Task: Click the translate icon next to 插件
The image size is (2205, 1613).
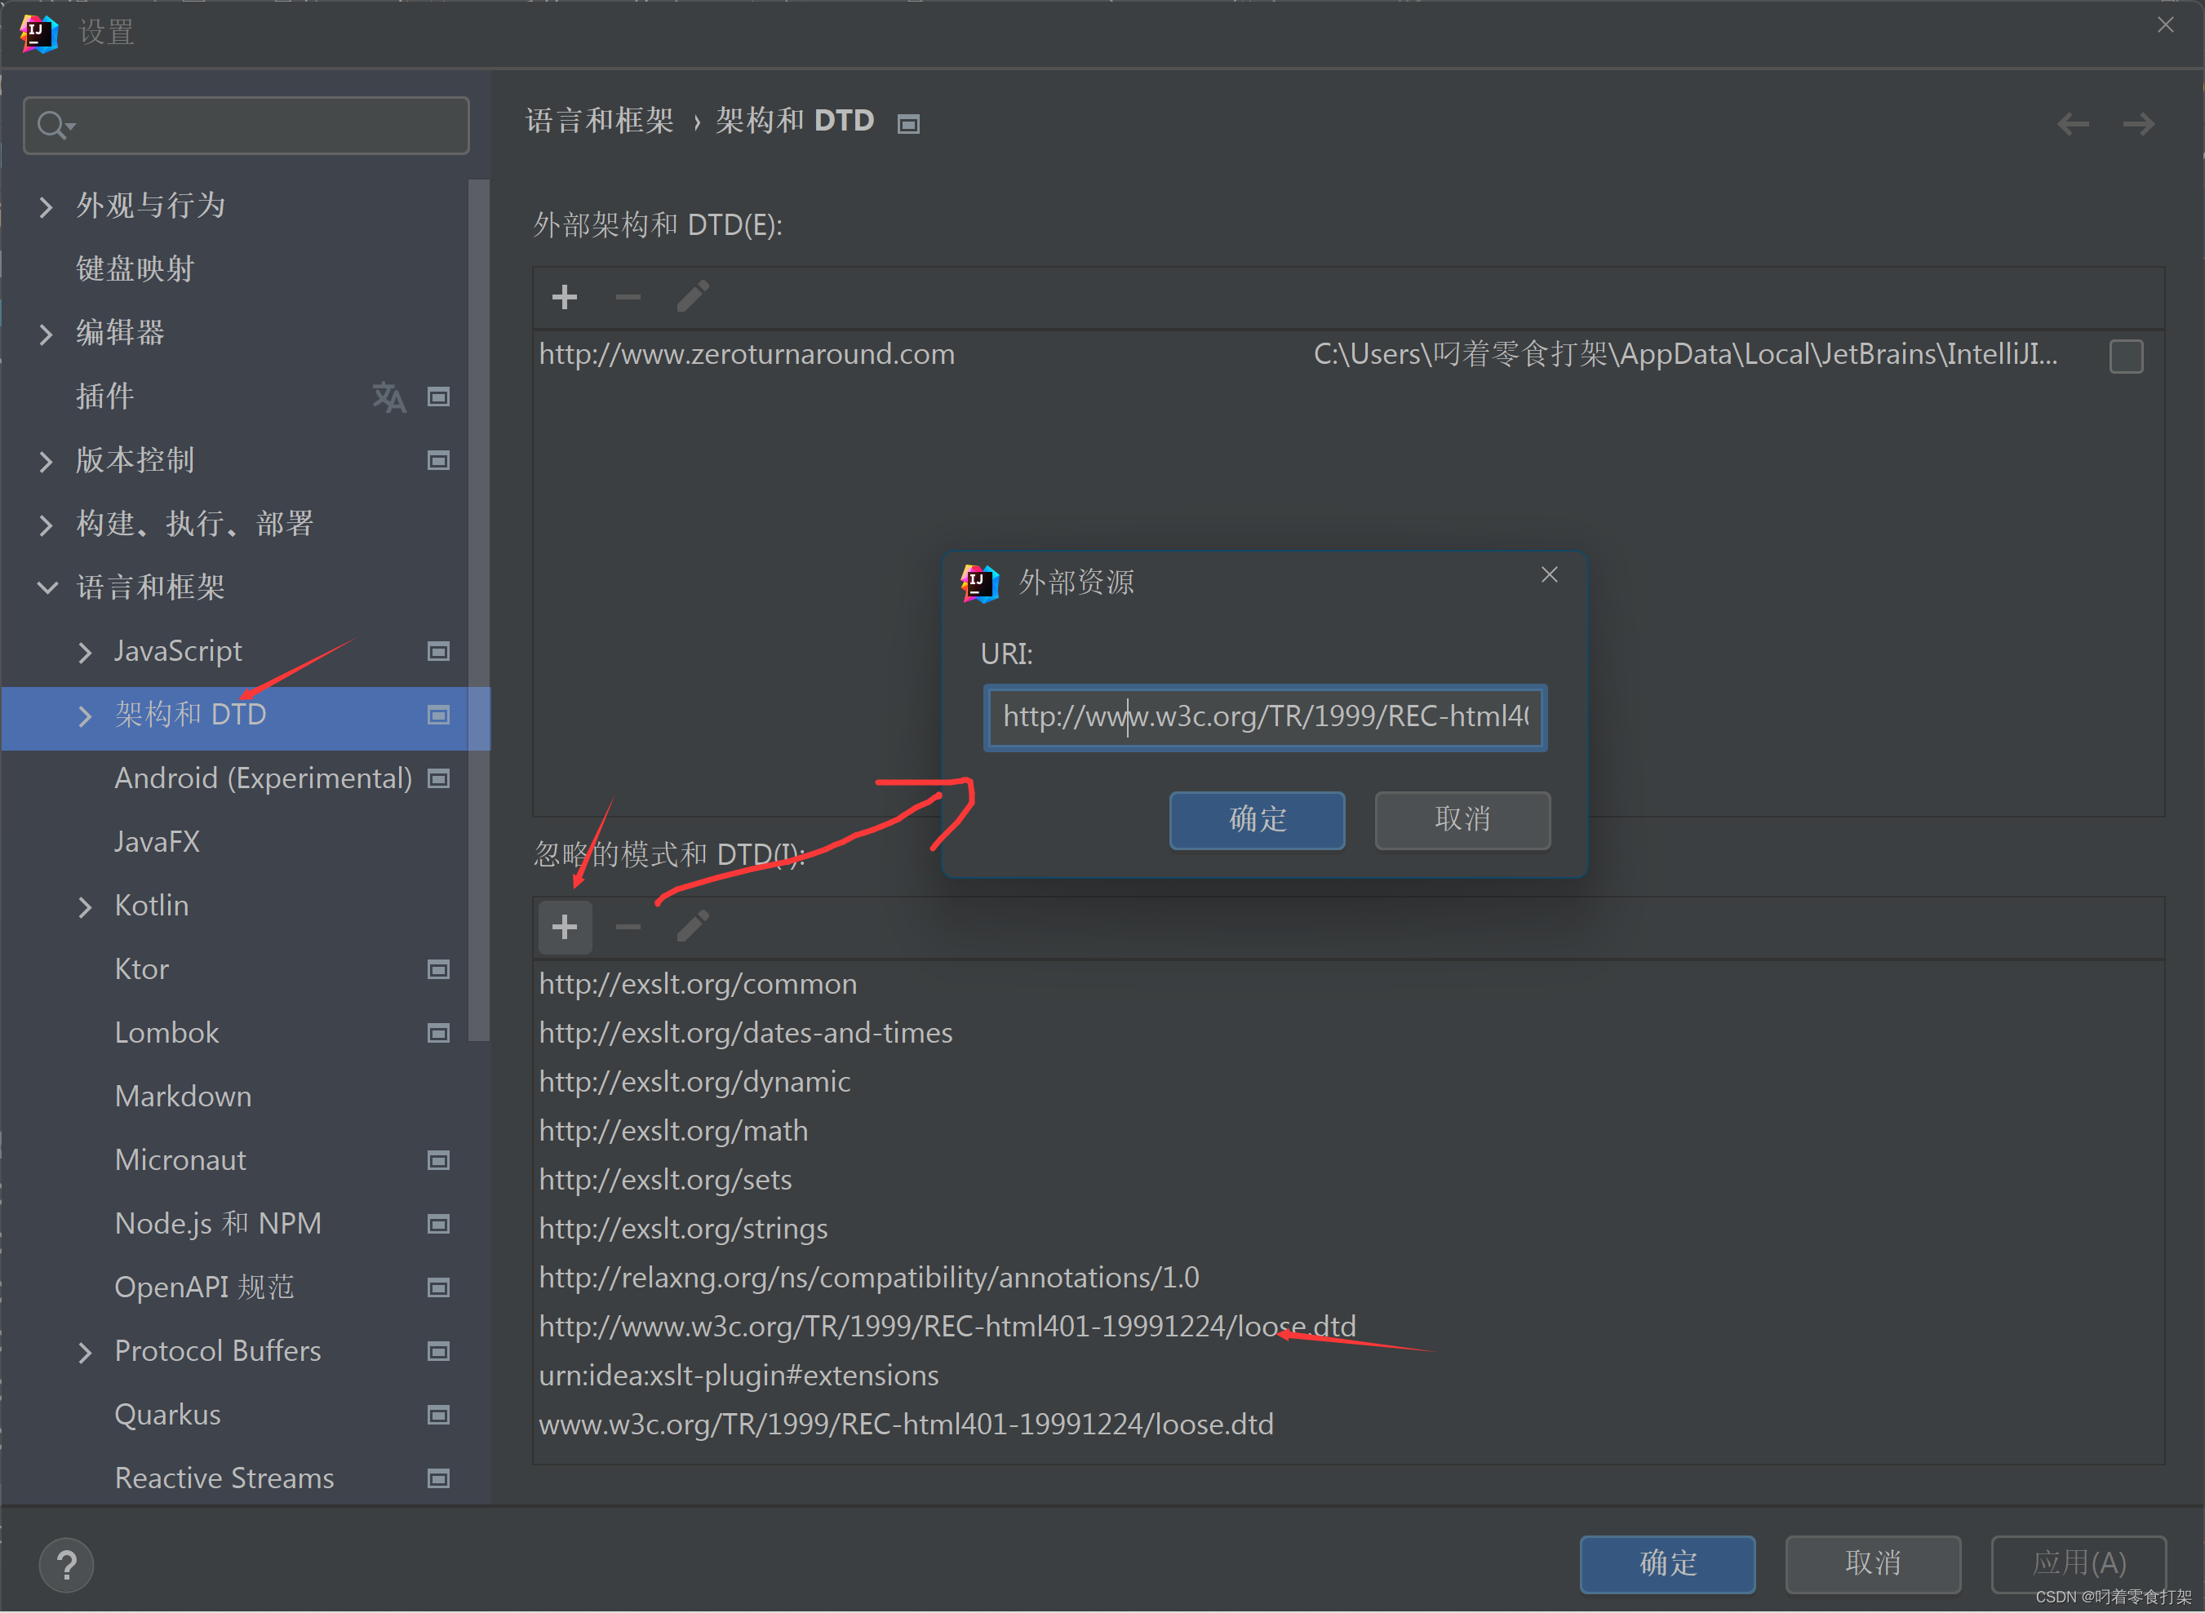Action: pyautogui.click(x=388, y=397)
